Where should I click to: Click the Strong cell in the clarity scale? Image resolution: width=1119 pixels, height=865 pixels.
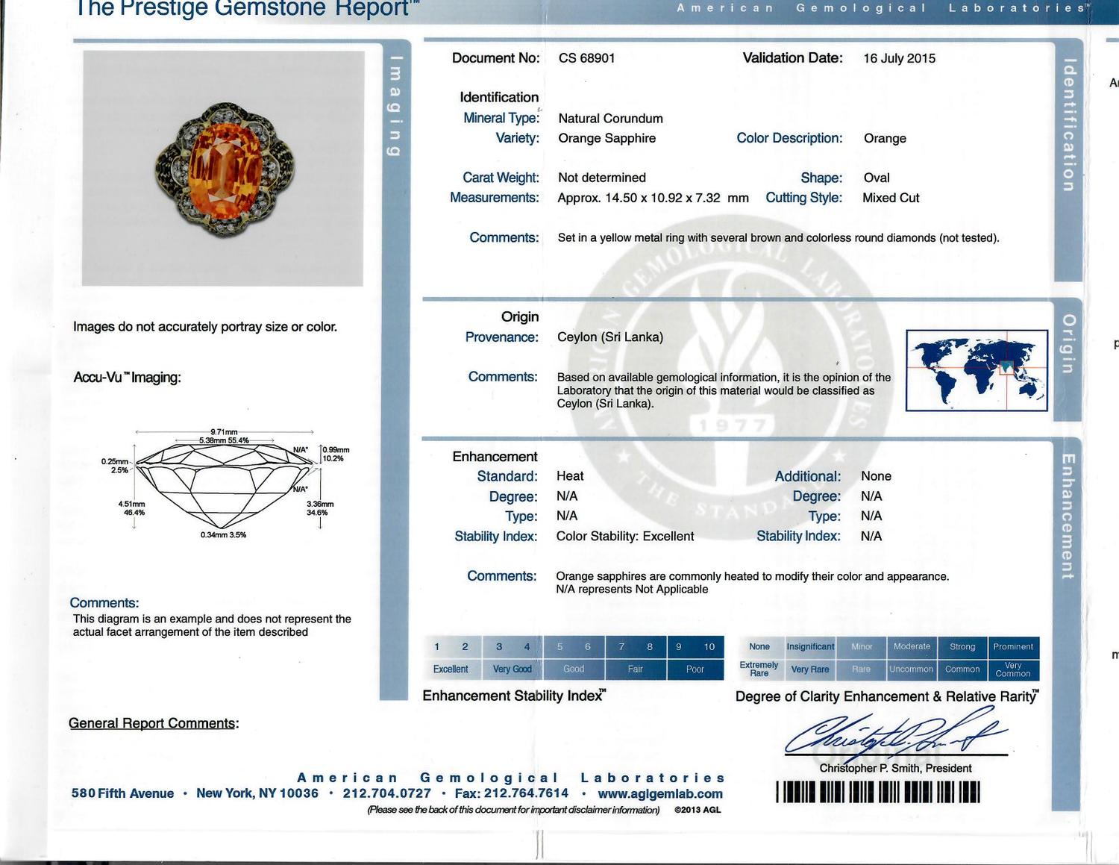tap(962, 647)
